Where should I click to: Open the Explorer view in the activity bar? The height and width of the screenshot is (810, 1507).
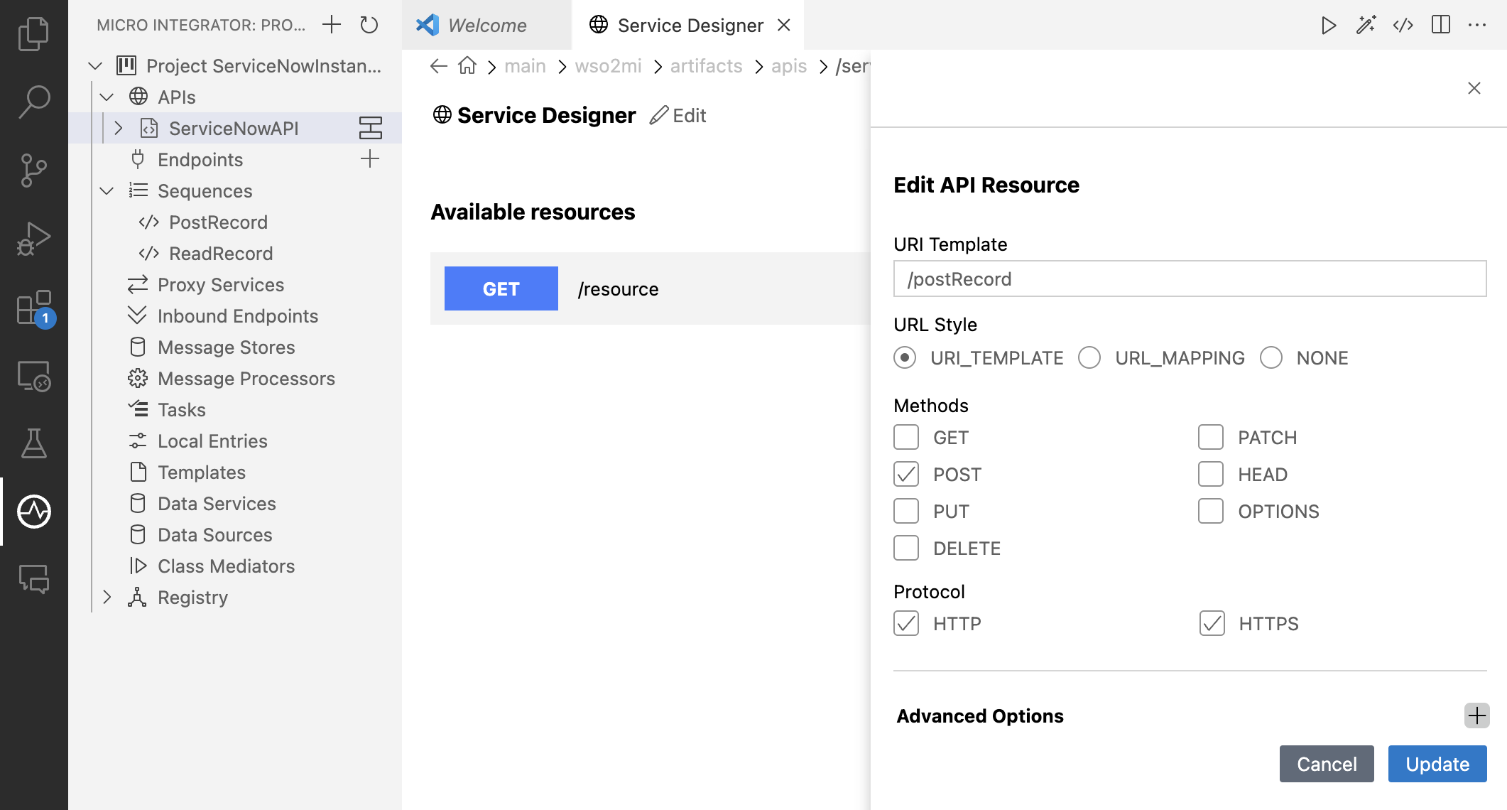[33, 33]
